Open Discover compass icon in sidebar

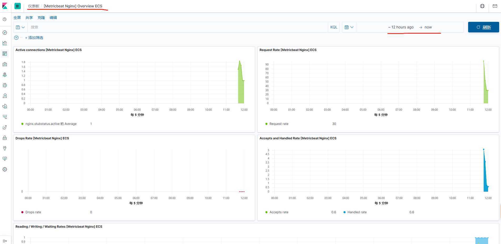5,33
